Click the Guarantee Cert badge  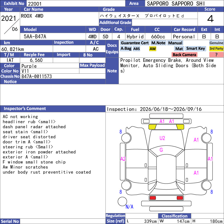click(x=135, y=43)
